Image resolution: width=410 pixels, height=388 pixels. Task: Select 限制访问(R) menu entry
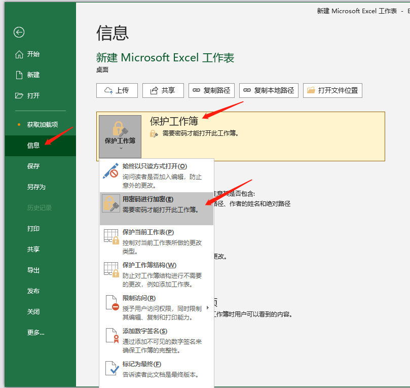pos(157,307)
